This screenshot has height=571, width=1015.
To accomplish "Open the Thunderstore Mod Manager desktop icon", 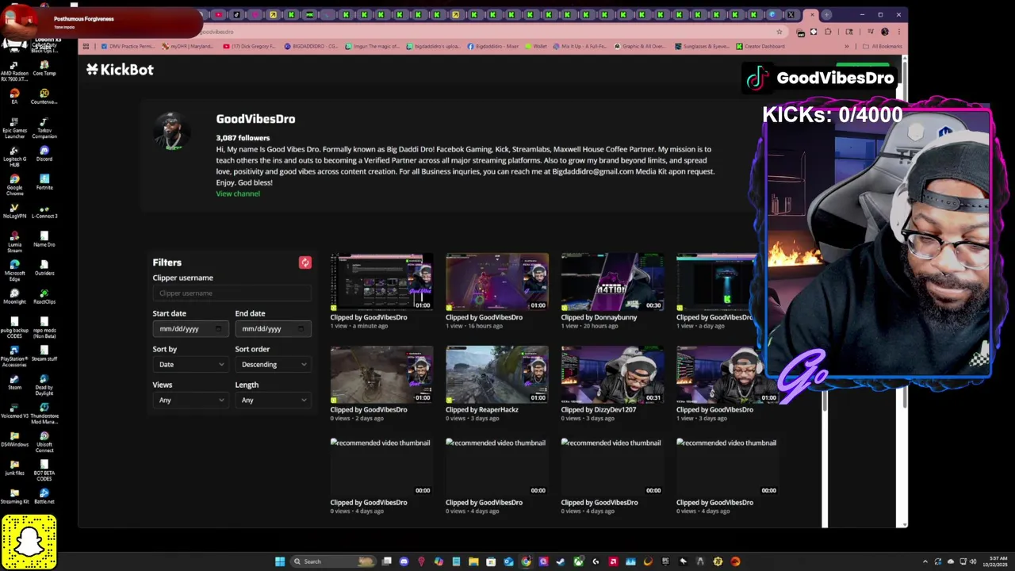I will (44, 413).
